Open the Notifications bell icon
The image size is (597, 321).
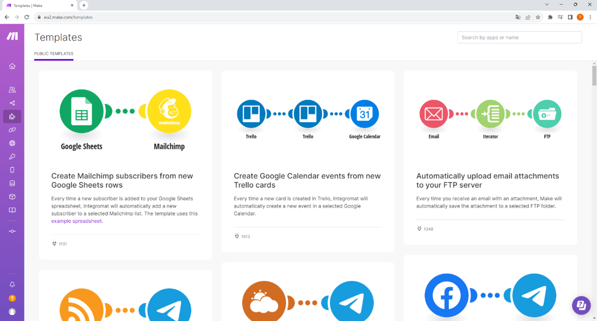[12, 285]
